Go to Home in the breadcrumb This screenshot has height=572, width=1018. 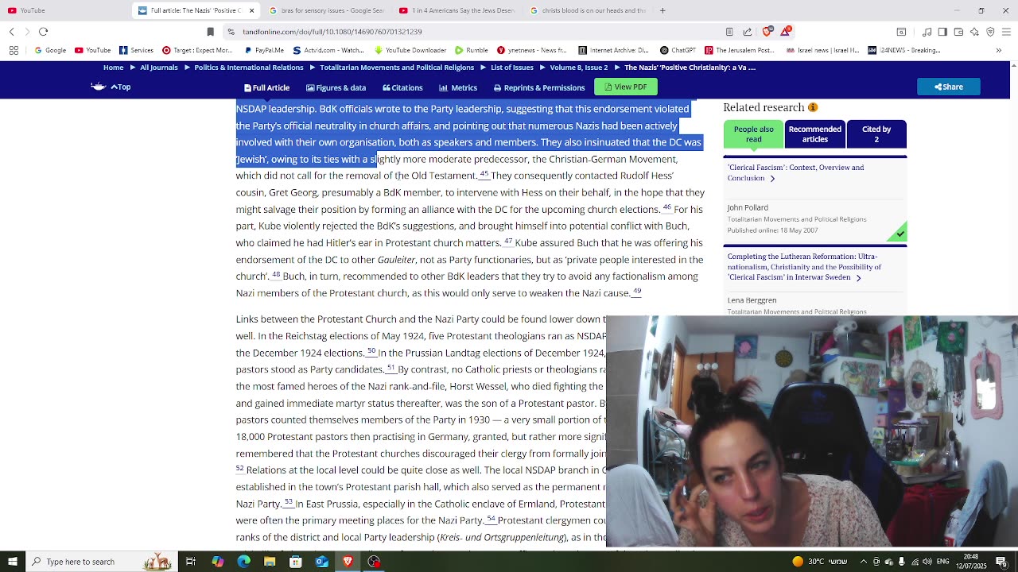pyautogui.click(x=113, y=68)
